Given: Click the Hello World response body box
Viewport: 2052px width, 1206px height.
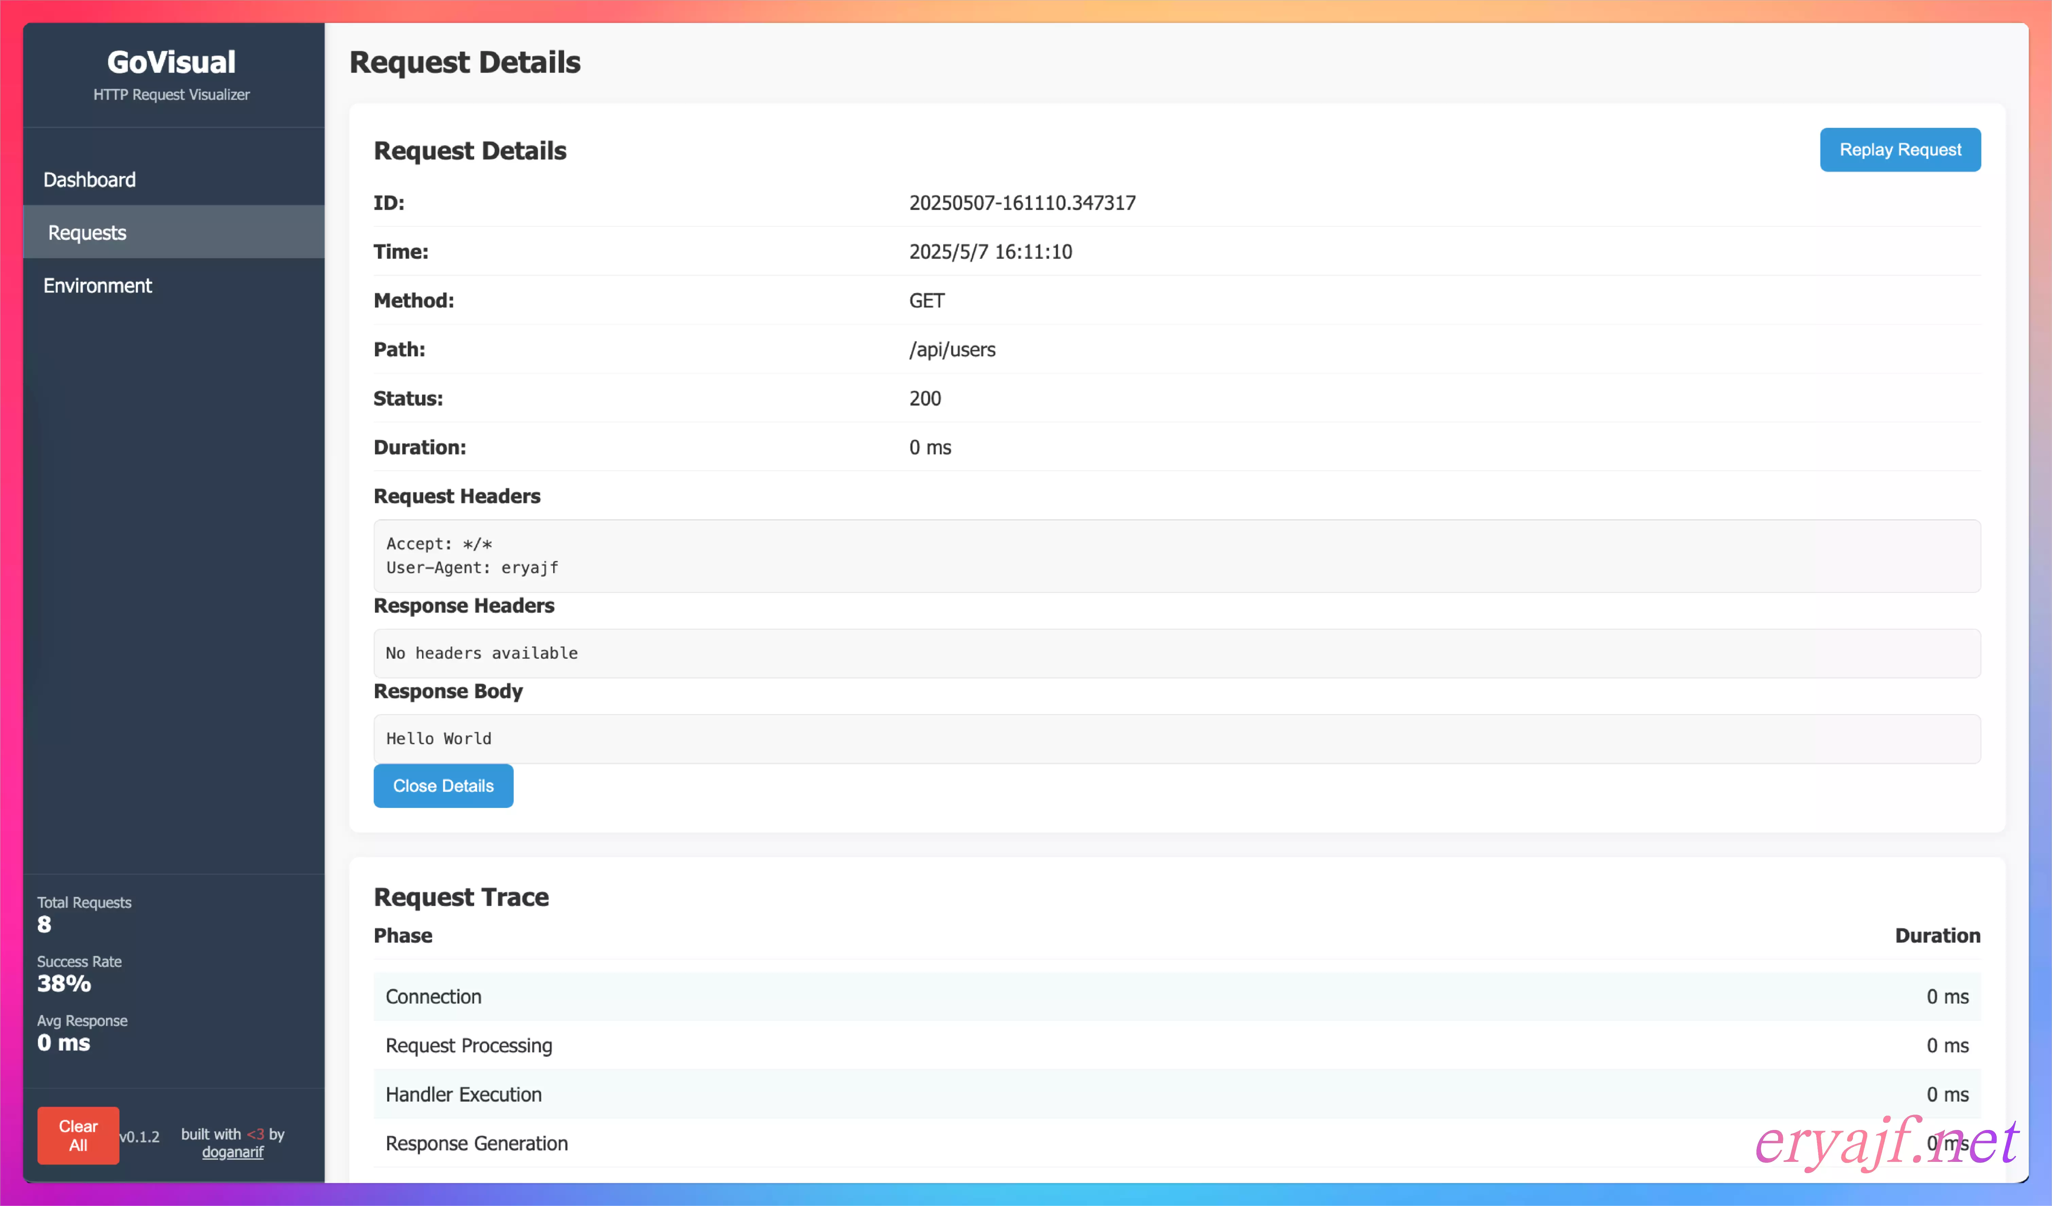Looking at the screenshot, I should click(x=1177, y=738).
